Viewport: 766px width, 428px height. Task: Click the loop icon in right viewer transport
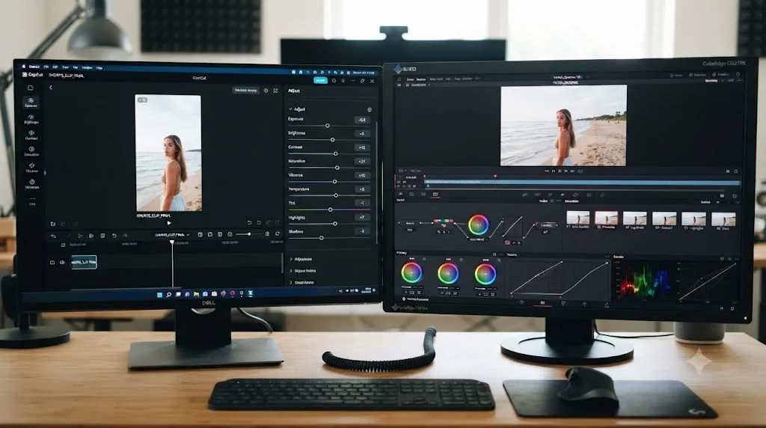coord(580,171)
